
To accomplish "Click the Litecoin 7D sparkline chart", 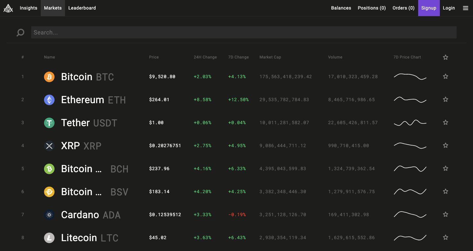I will [x=410, y=237].
